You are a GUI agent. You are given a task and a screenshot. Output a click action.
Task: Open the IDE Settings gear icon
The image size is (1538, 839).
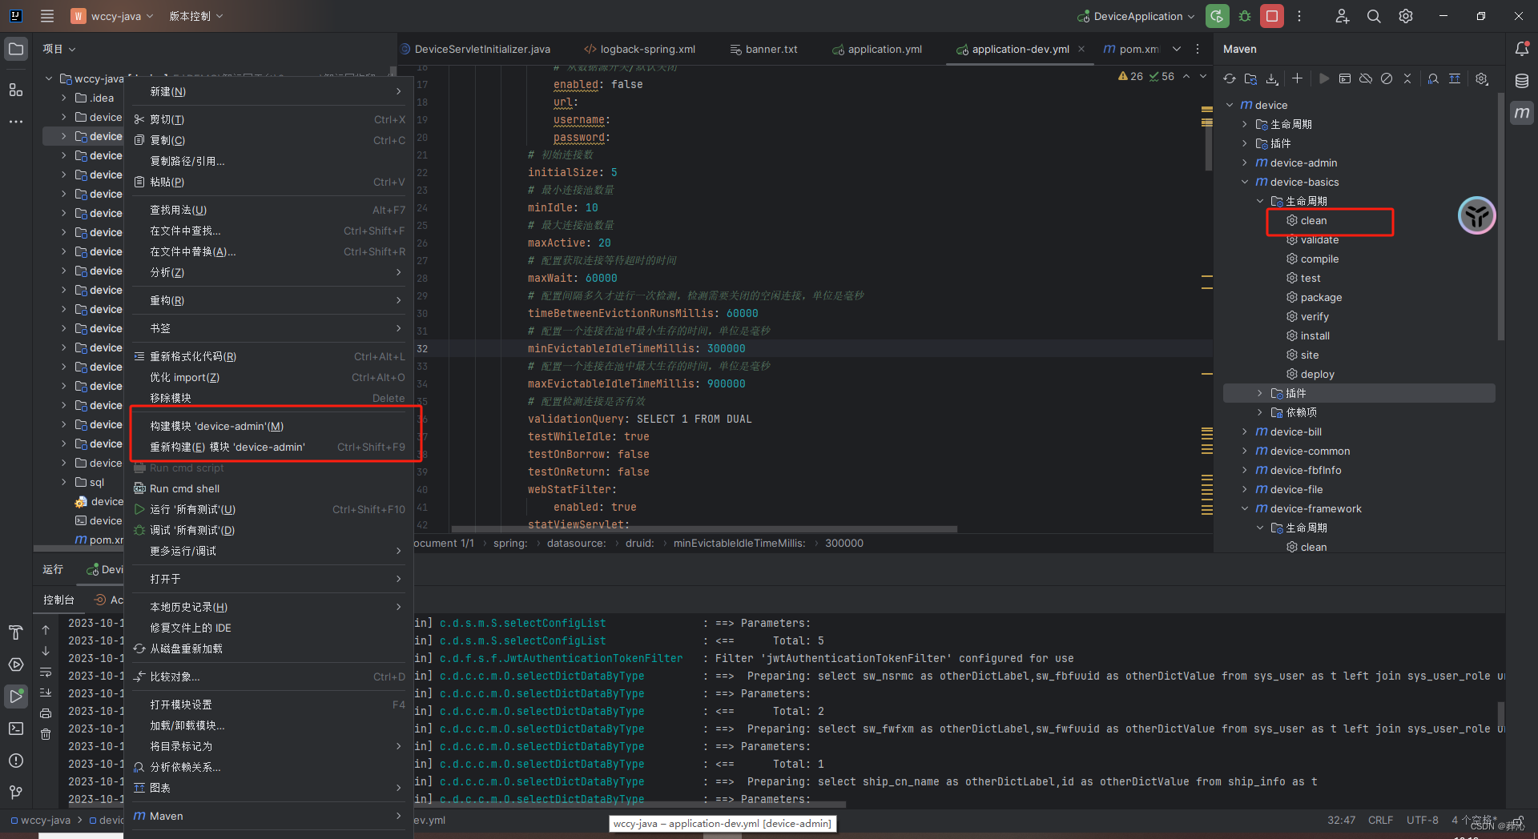click(1406, 16)
